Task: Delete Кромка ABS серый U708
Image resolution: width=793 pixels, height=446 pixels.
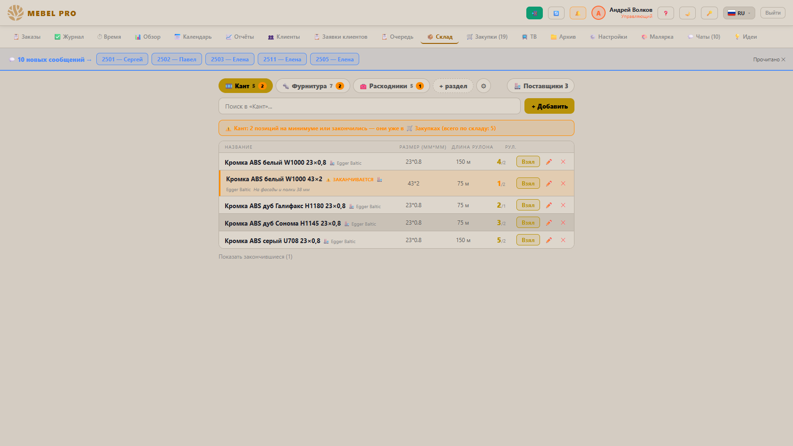Action: pos(563,240)
